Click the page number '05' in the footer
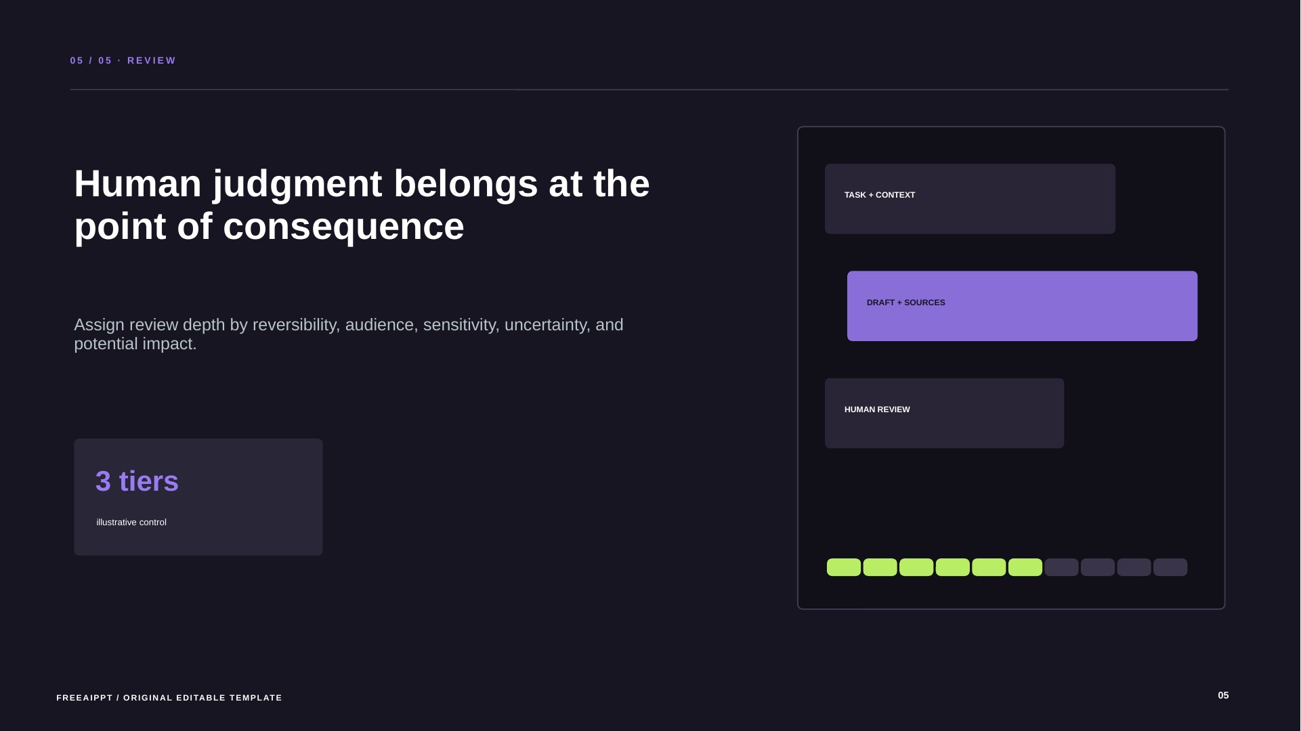Screen dimensions: 1301x731 click(x=1223, y=695)
